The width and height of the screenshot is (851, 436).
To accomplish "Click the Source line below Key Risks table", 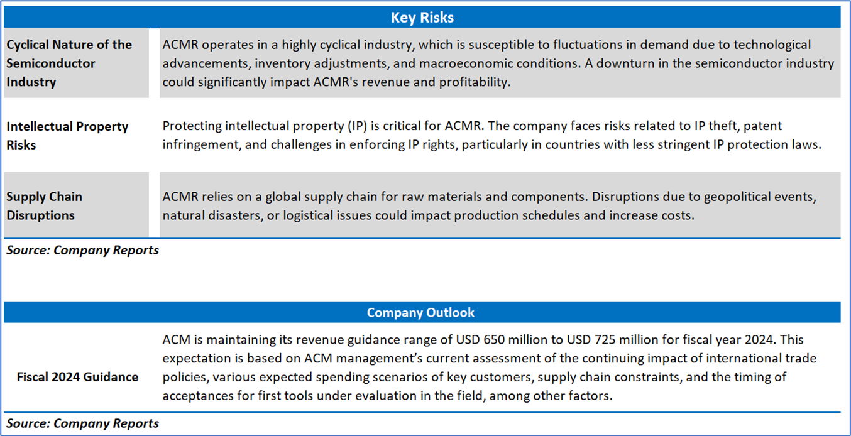I will 83,250.
